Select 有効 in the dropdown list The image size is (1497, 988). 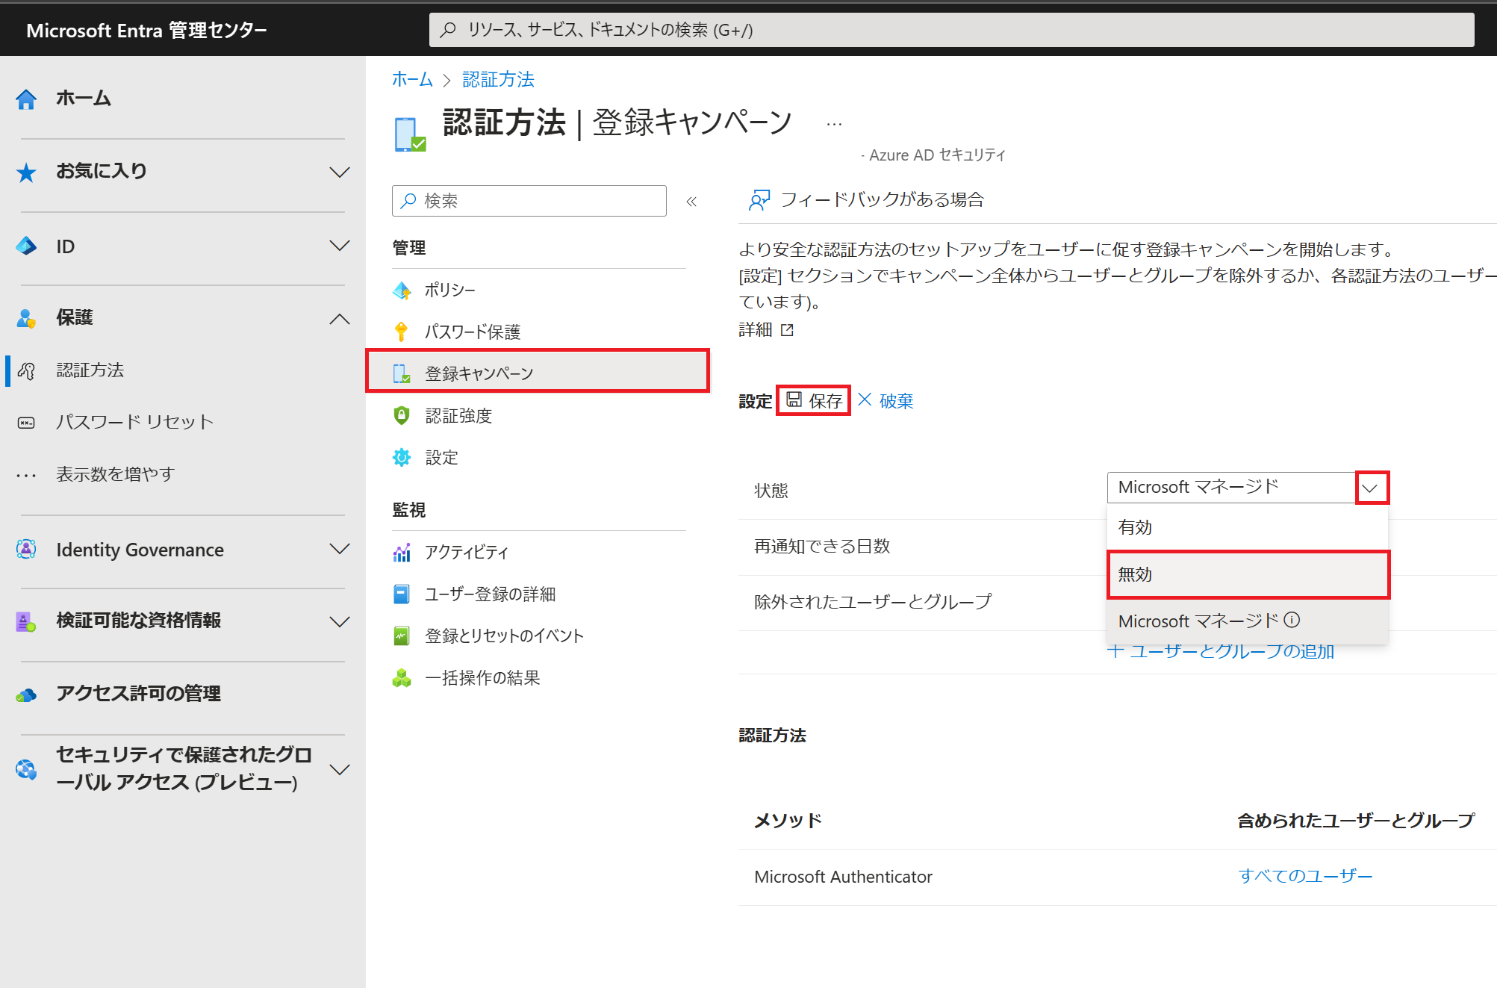click(1247, 527)
